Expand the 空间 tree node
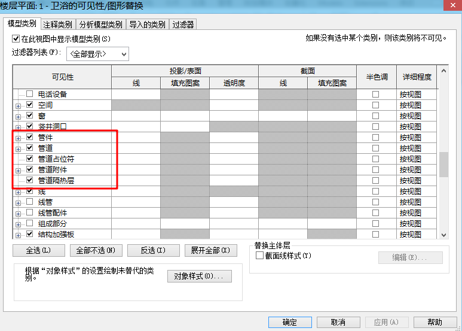 [19, 106]
